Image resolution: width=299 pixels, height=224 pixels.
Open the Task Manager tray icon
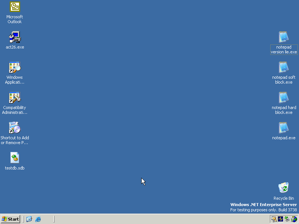(x=280, y=219)
